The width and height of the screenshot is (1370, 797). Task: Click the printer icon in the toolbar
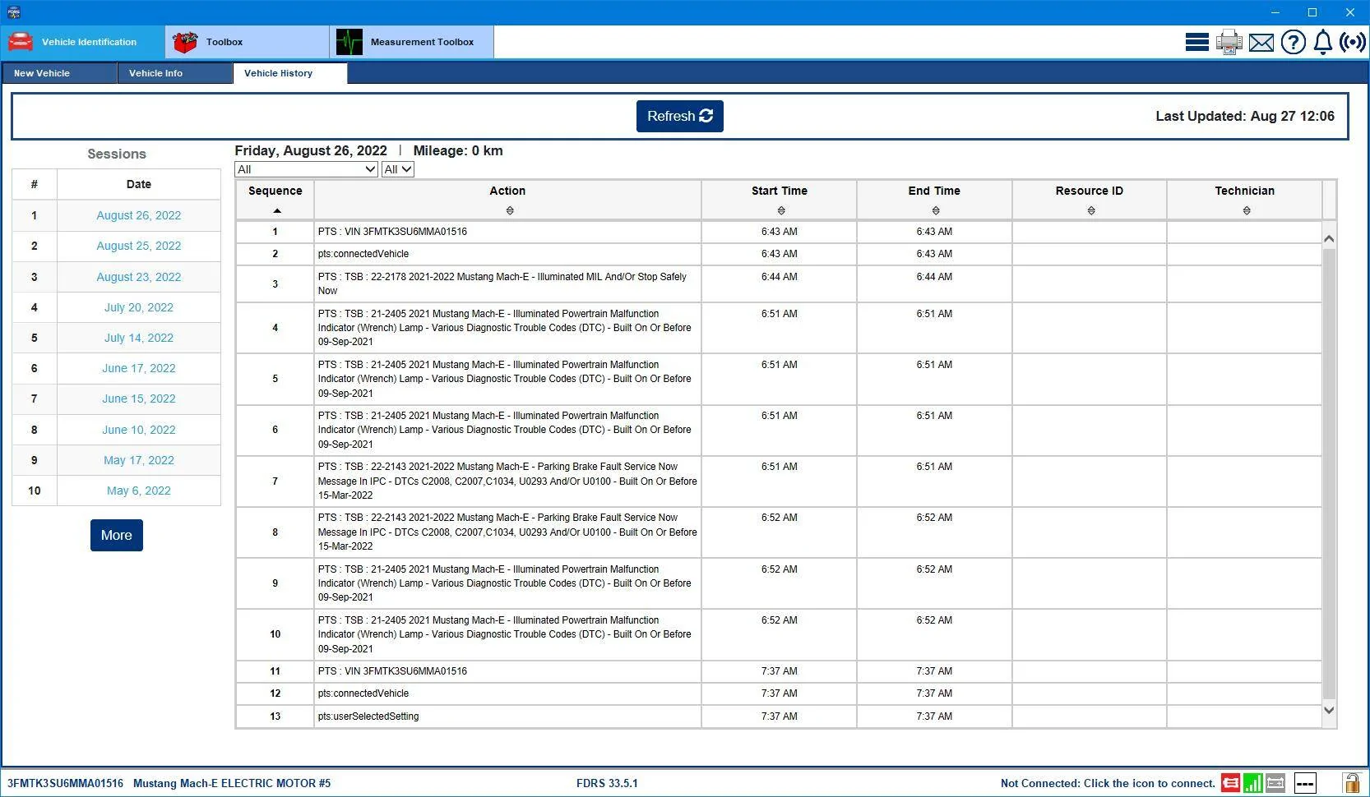click(x=1229, y=42)
